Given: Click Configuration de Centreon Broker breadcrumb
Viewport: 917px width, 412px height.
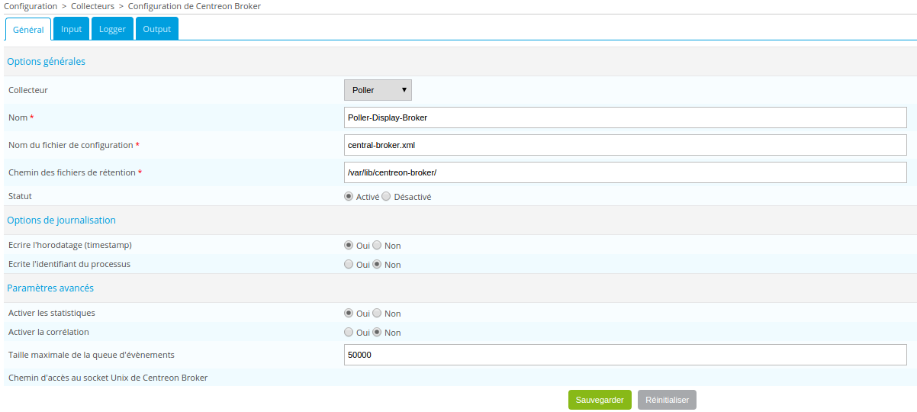Looking at the screenshot, I should coord(195,6).
